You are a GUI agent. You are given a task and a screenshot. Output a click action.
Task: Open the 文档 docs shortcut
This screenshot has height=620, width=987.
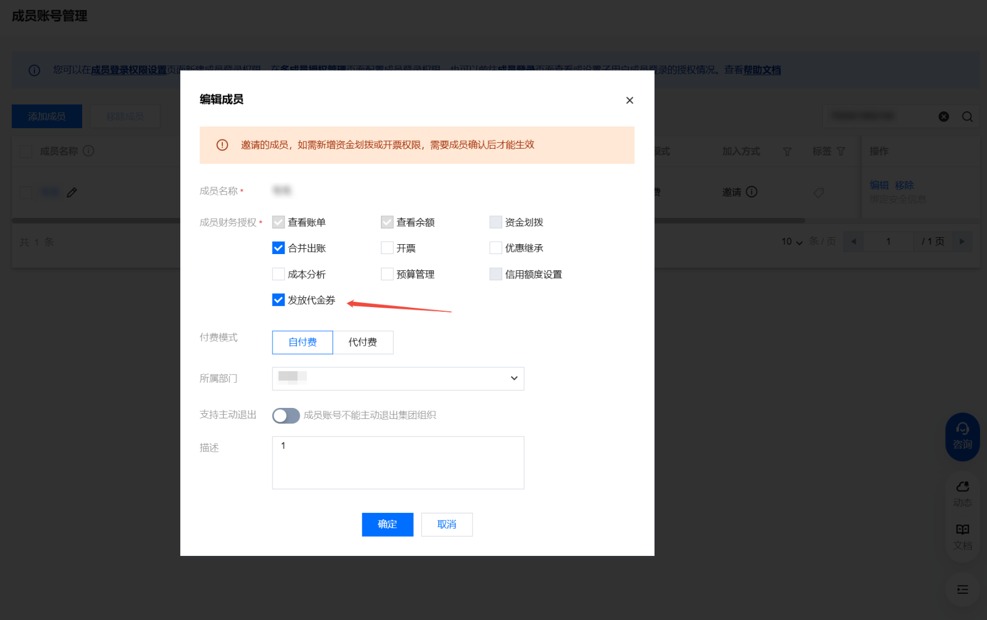coord(962,536)
